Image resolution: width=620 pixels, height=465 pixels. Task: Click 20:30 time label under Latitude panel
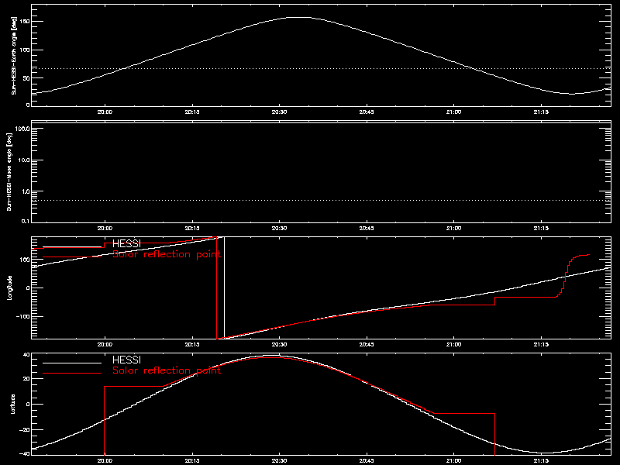(x=279, y=460)
